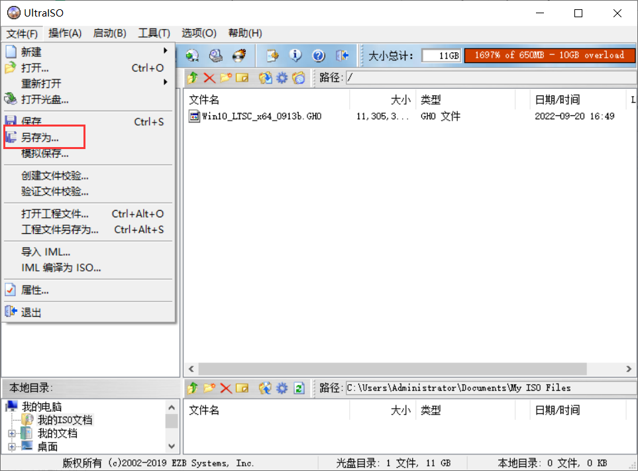
Task: Open the 帮助(H) menu
Action: [245, 33]
